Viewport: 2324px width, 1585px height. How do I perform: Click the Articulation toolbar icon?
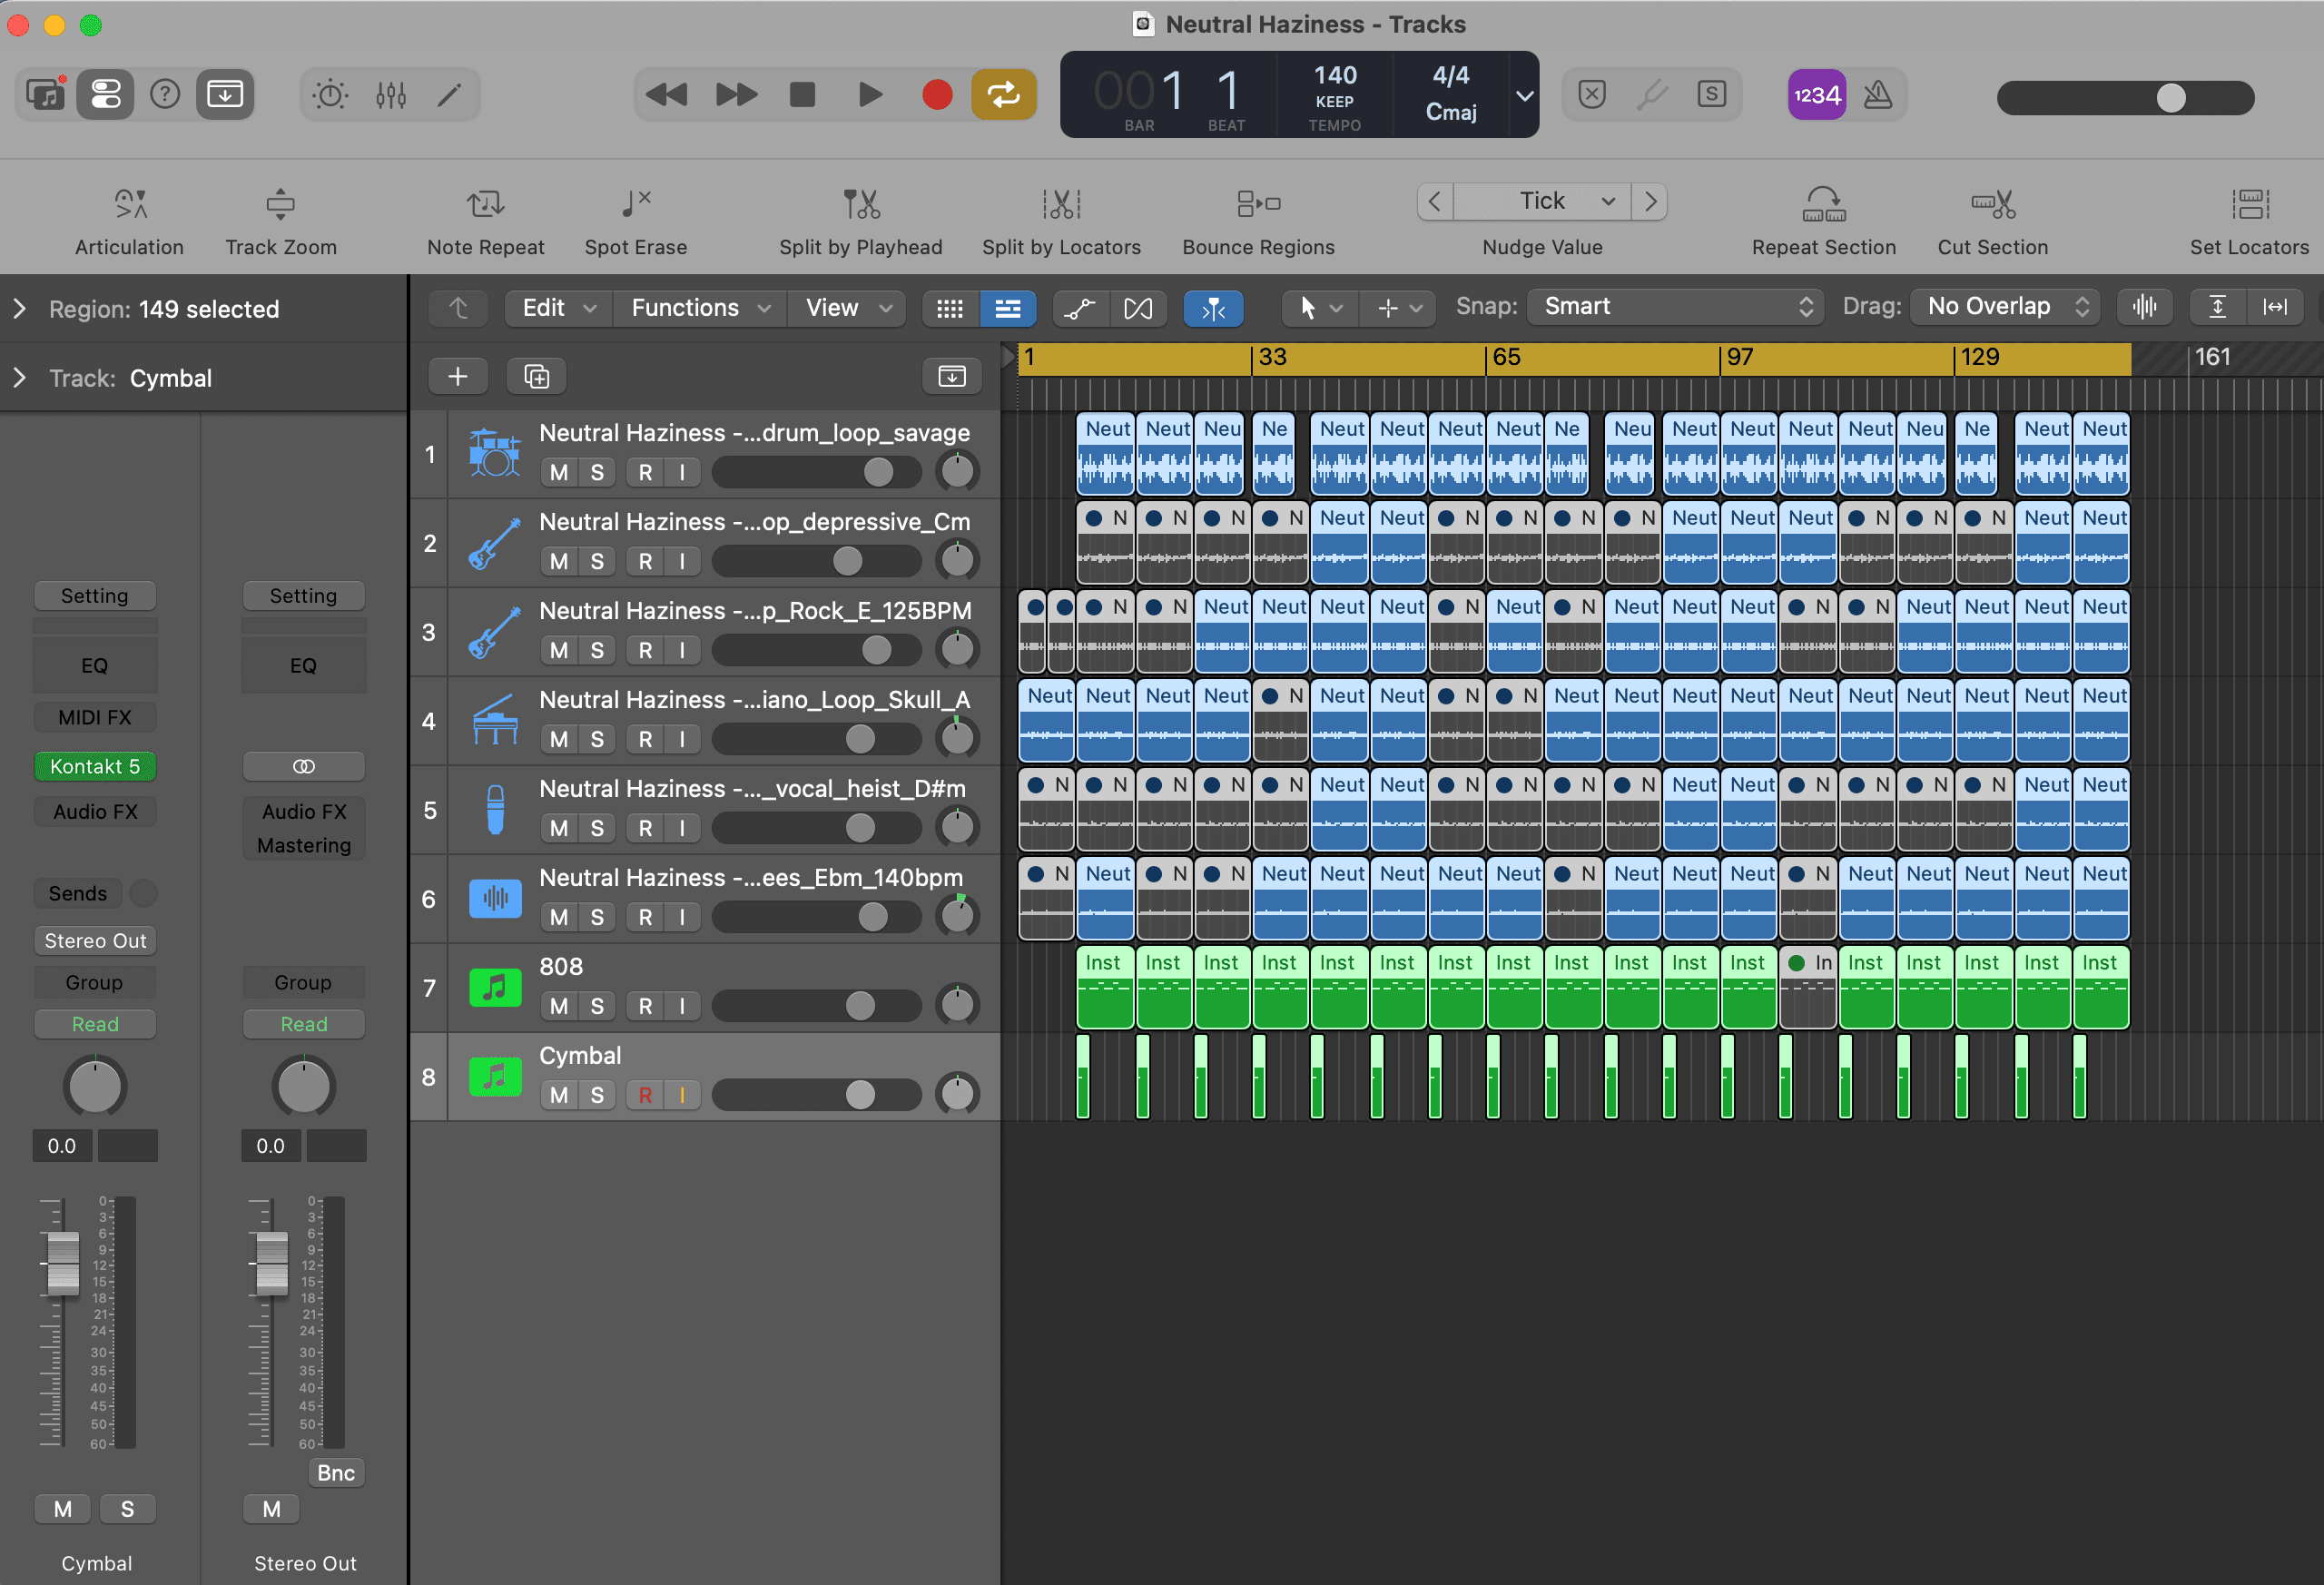[x=130, y=204]
